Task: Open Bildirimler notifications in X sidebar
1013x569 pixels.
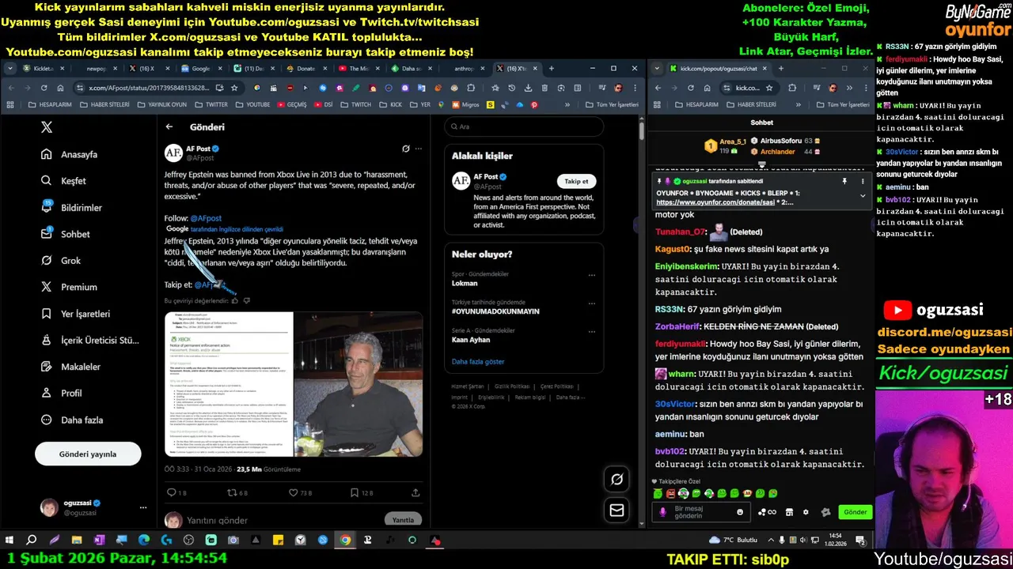Action: point(72,207)
